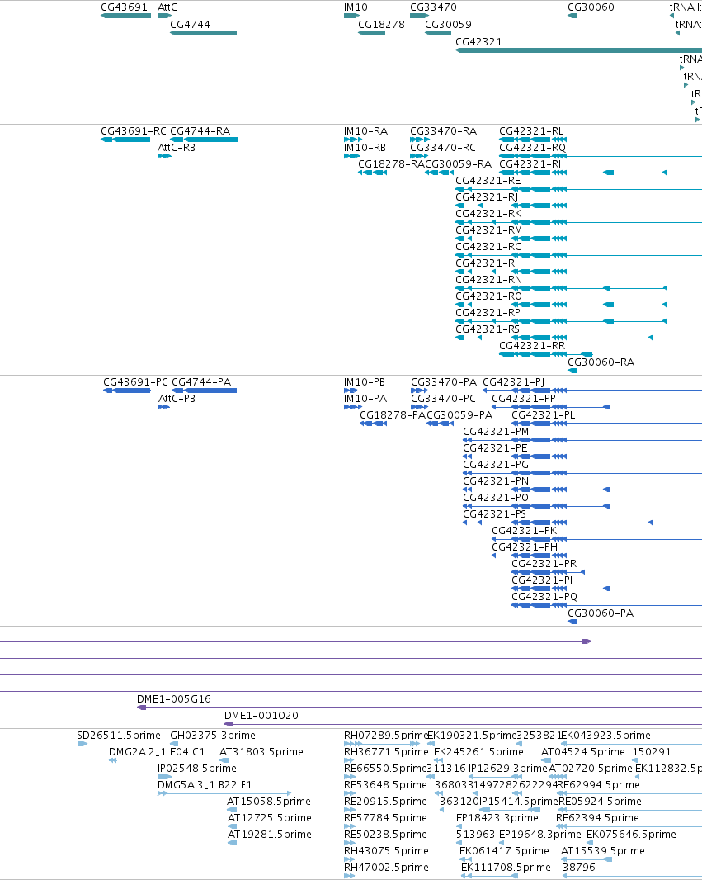
Task: Select the CG42321-RS transcript label
Action: 488,329
